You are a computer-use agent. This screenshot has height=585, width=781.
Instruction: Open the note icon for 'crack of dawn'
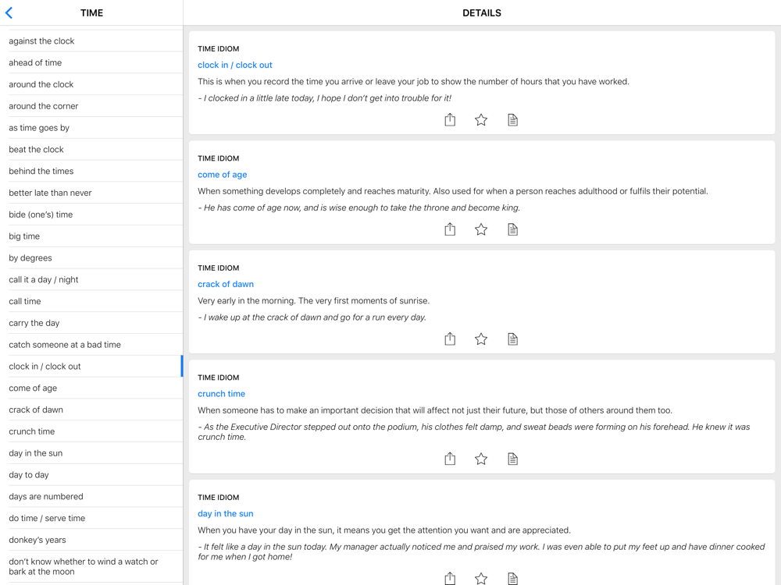pyautogui.click(x=512, y=339)
